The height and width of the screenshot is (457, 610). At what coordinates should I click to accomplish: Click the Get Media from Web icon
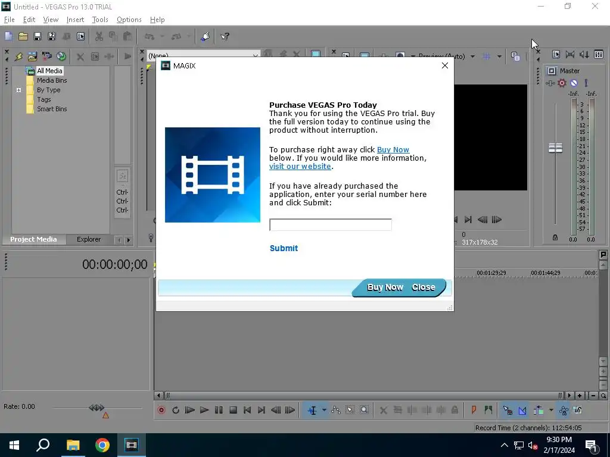tap(61, 57)
